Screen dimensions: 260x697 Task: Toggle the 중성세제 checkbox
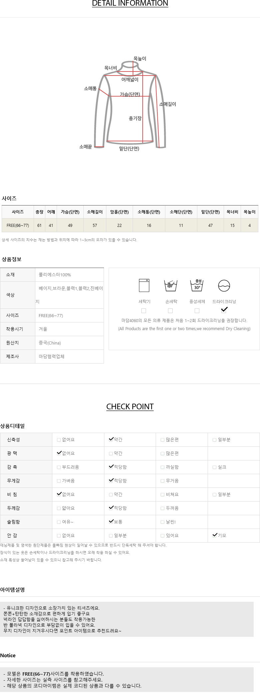(x=197, y=311)
